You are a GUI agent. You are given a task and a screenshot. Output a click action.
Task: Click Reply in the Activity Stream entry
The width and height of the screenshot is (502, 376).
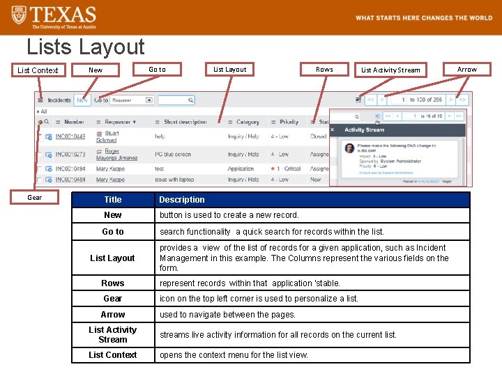tap(447, 182)
